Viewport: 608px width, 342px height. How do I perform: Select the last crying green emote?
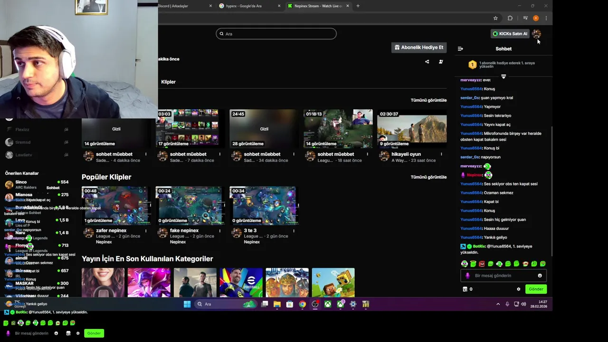543,264
